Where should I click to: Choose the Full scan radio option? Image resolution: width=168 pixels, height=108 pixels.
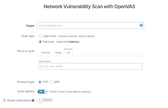click(40, 42)
